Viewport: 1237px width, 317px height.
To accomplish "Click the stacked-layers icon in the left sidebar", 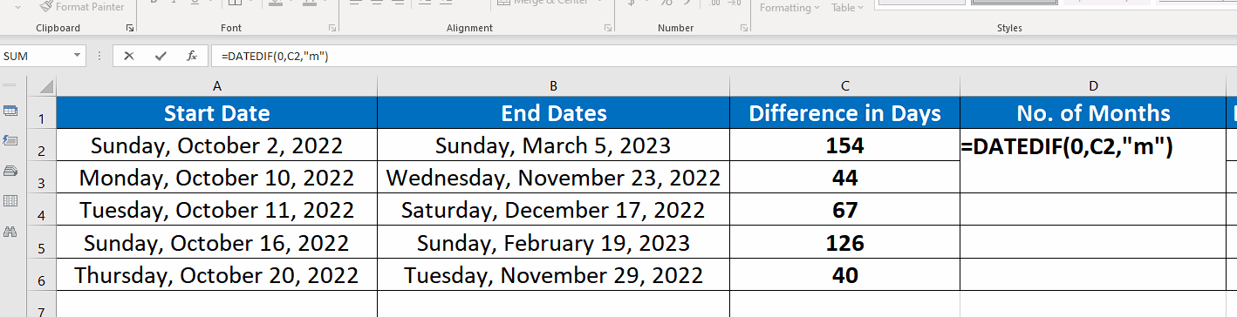I will [x=10, y=171].
